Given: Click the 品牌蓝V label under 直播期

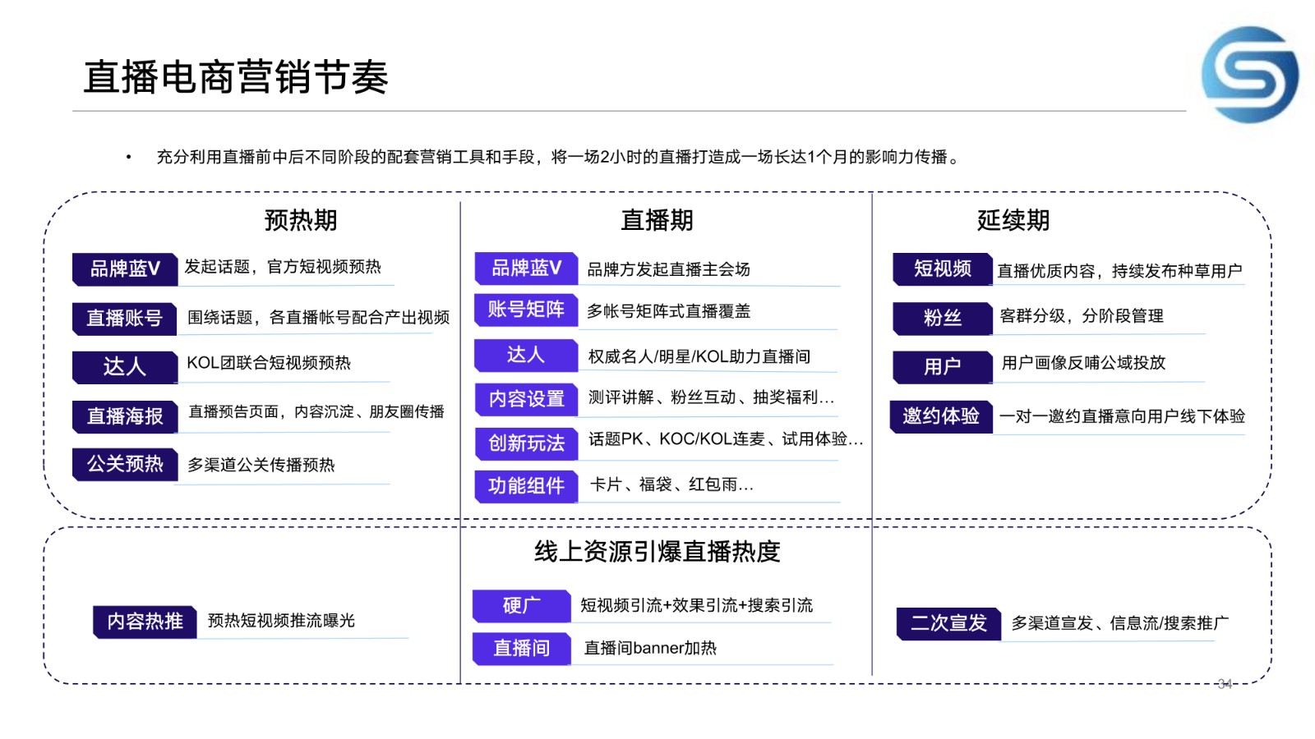Looking at the screenshot, I should click(x=526, y=269).
